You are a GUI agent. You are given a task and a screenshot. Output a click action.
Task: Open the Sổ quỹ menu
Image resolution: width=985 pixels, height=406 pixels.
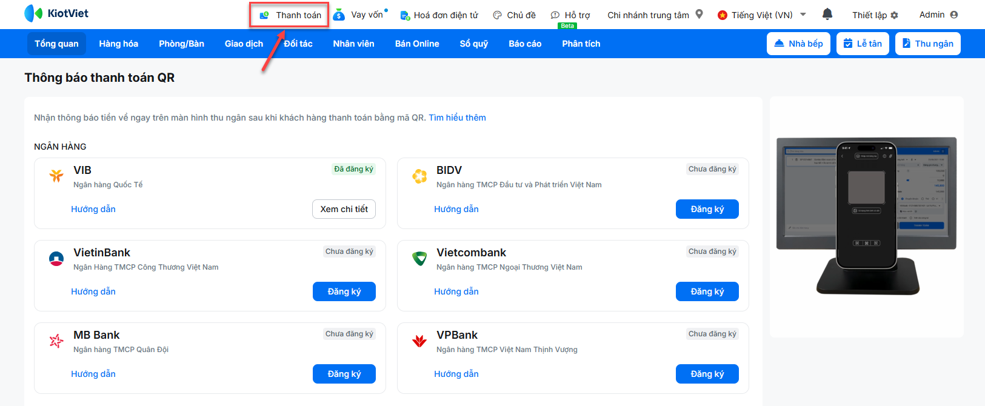(473, 44)
